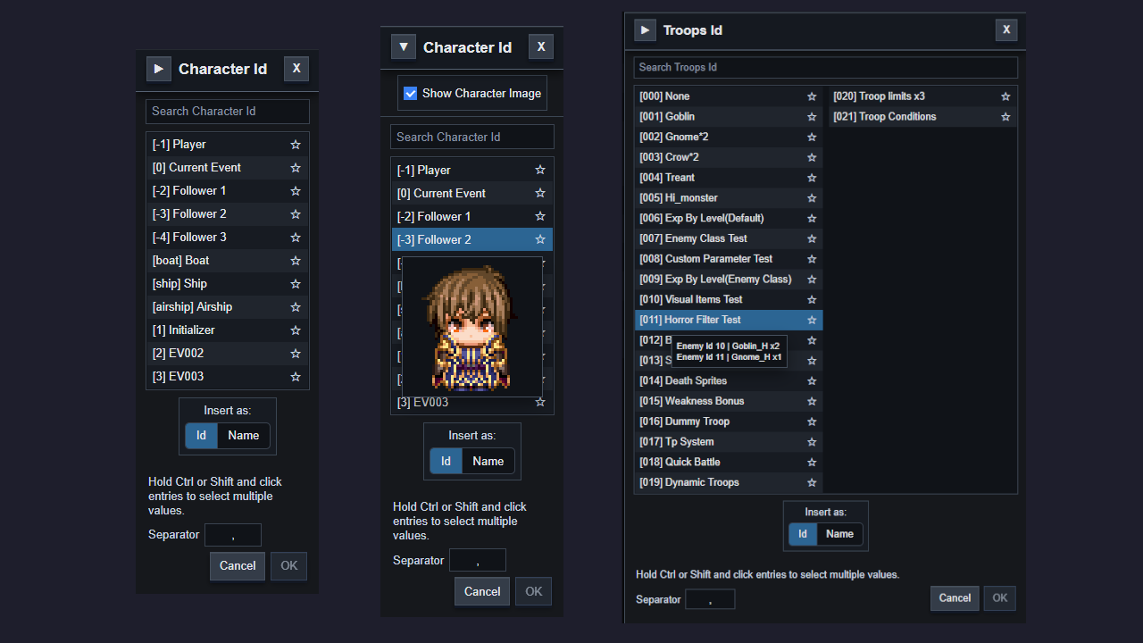1143x643 pixels.
Task: Cancel the Troops Id dialog
Action: [955, 598]
